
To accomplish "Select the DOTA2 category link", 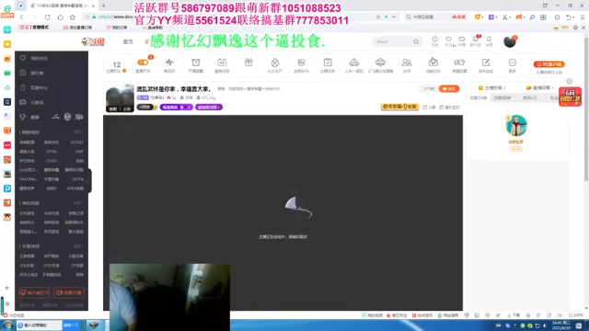I will 76,143.
